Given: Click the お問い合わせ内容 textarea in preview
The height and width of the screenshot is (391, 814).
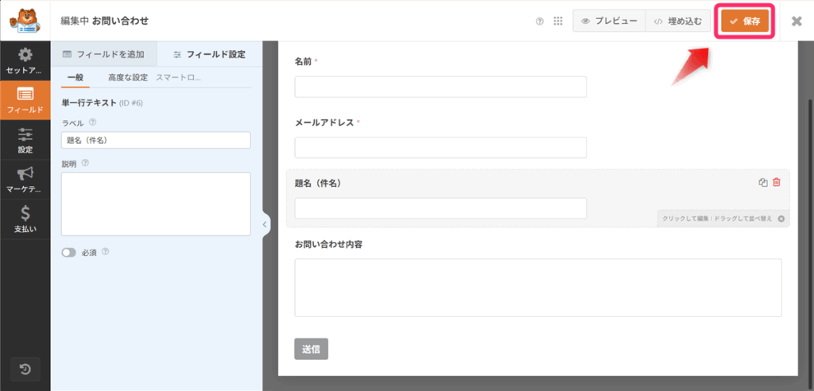Looking at the screenshot, I should (x=538, y=288).
